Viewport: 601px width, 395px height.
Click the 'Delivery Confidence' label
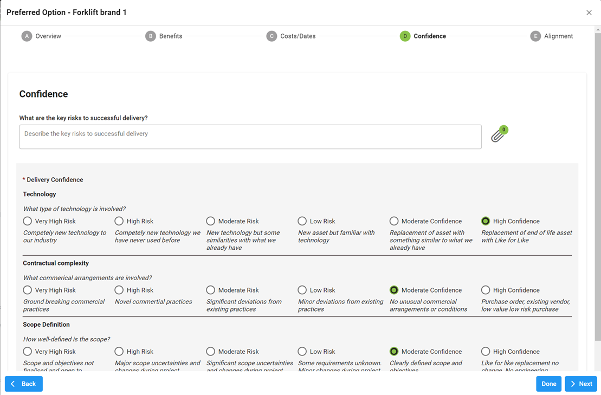55,180
